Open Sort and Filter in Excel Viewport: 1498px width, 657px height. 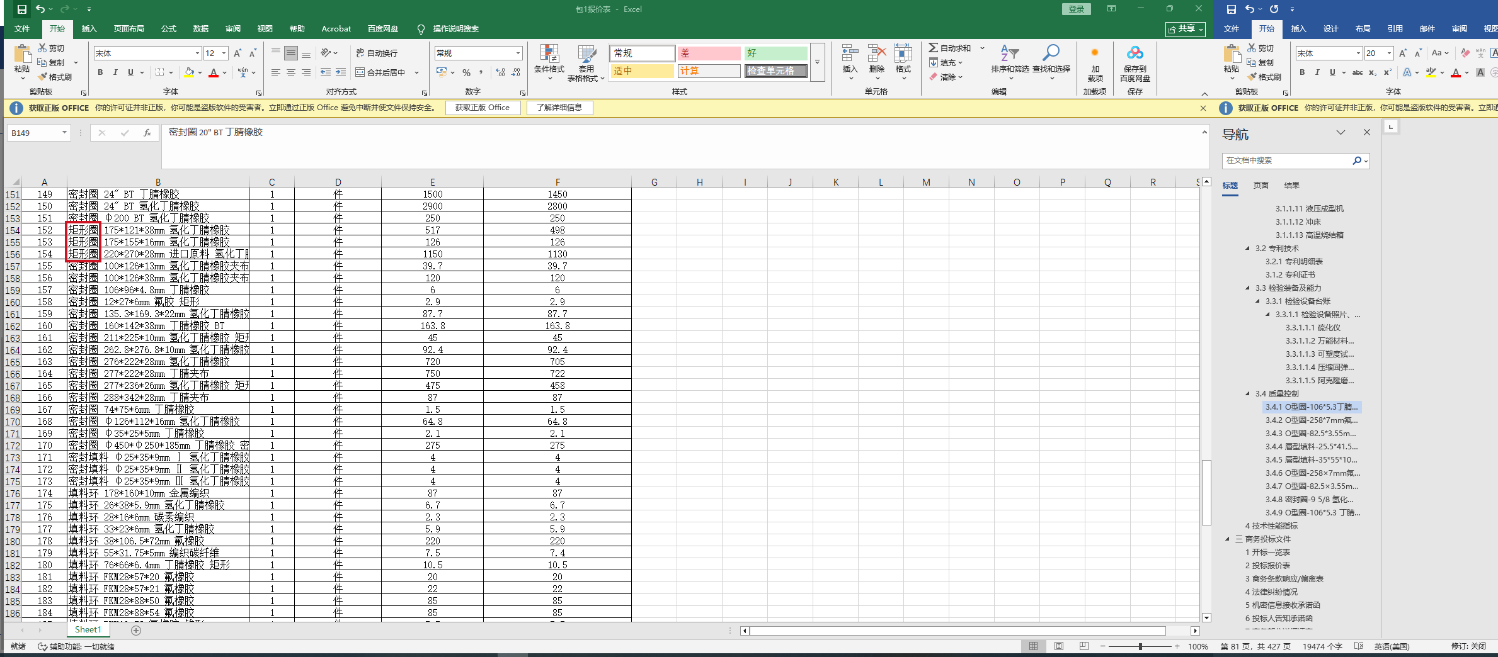(1010, 62)
